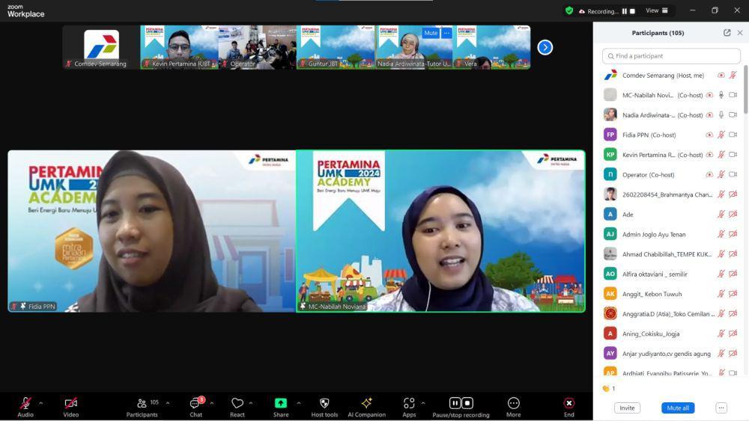Open more options on Nadia thumbnail
This screenshot has height=421, width=749.
(x=446, y=33)
